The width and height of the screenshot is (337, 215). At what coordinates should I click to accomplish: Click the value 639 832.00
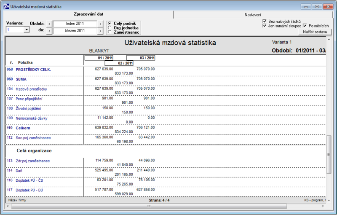coord(104,127)
